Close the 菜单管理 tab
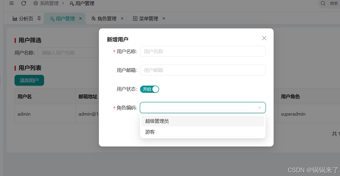The image size is (340, 176). click(x=164, y=18)
